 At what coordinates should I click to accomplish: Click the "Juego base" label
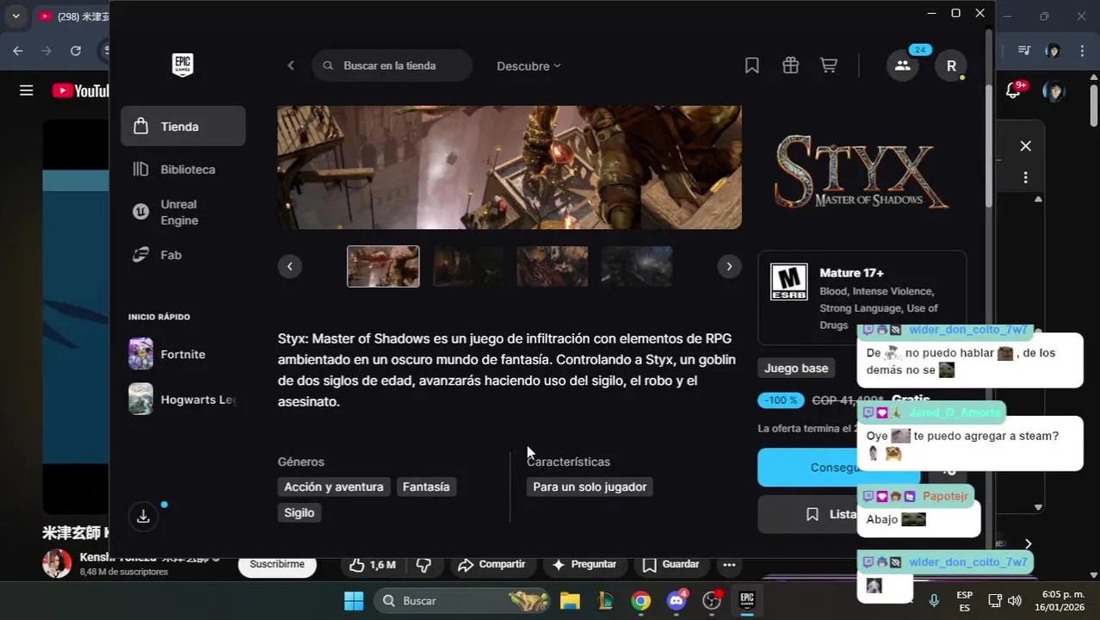pos(796,369)
